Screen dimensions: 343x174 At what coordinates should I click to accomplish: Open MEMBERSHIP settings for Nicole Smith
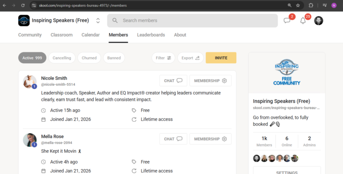[210, 81]
